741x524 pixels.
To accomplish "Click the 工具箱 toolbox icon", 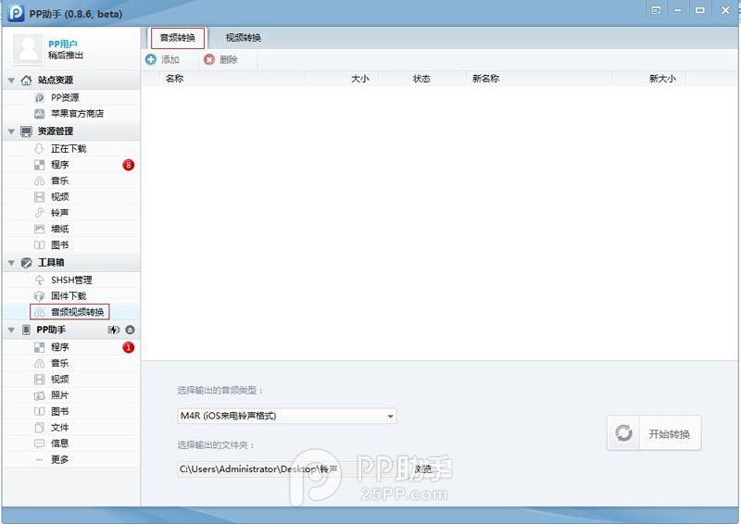I will pyautogui.click(x=27, y=263).
